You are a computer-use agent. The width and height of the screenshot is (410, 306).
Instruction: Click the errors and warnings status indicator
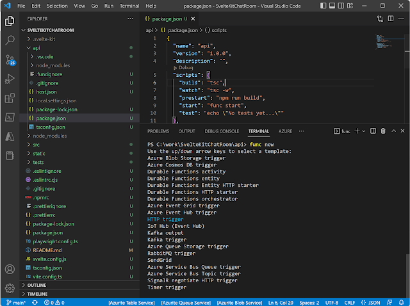(x=54, y=303)
